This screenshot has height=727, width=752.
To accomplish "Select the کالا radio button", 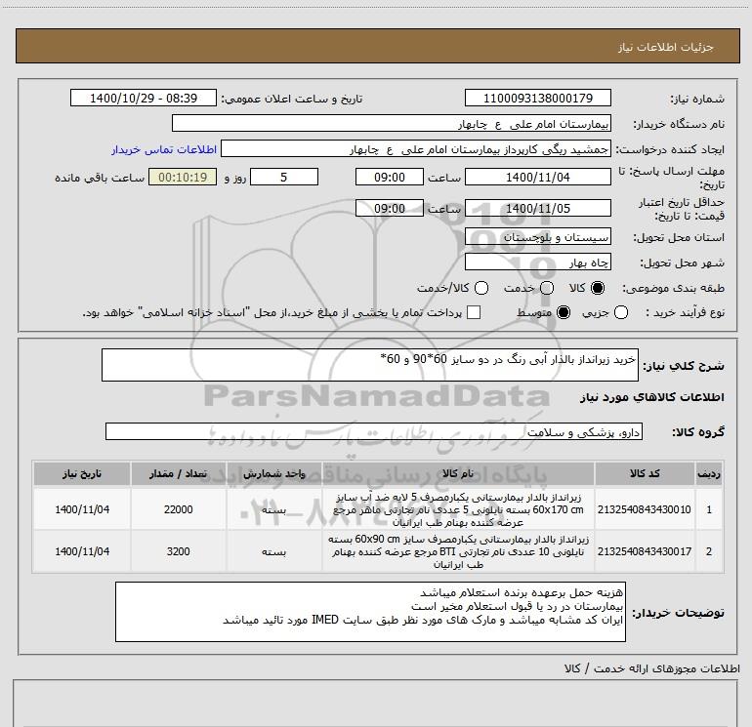I will coord(598,288).
